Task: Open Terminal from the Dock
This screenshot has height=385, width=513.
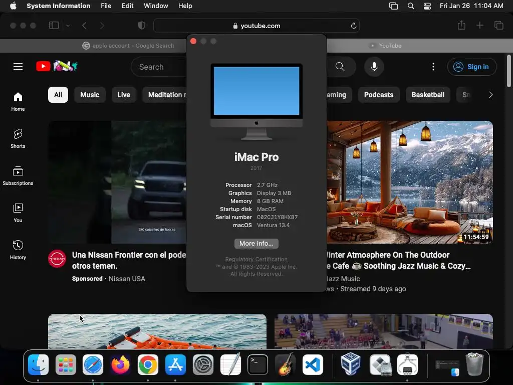Action: (258, 364)
